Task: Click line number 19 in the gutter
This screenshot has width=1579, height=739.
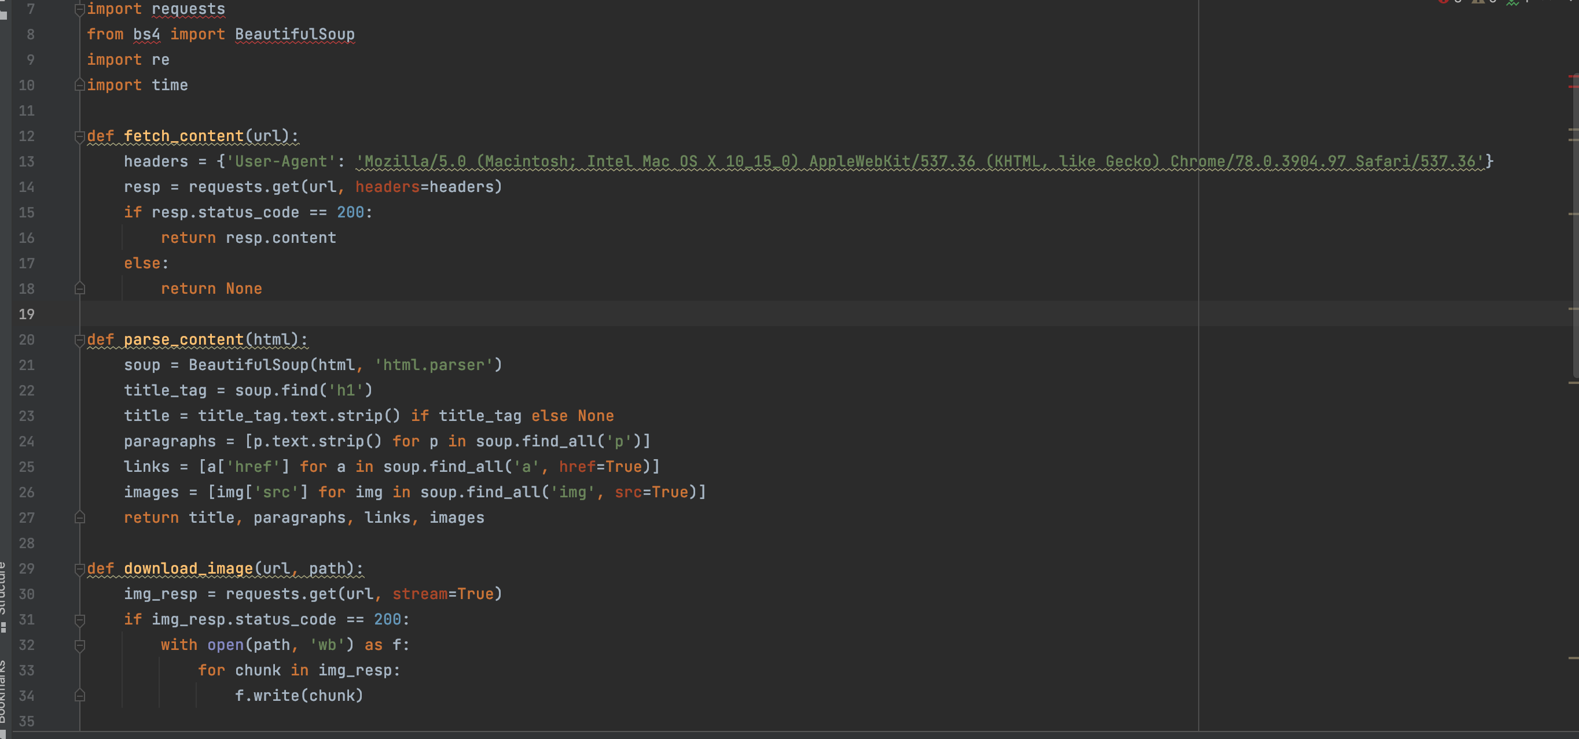Action: click(x=27, y=314)
